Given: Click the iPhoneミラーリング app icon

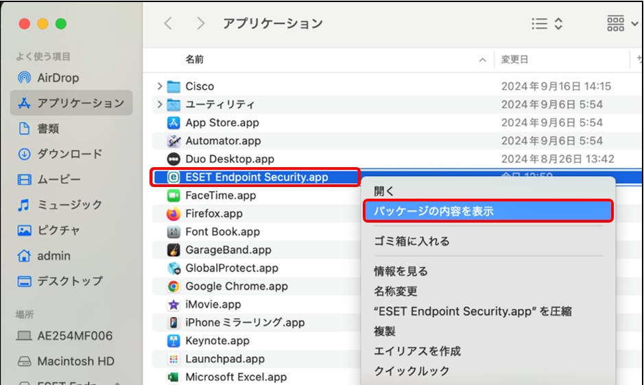Looking at the screenshot, I should (x=174, y=323).
